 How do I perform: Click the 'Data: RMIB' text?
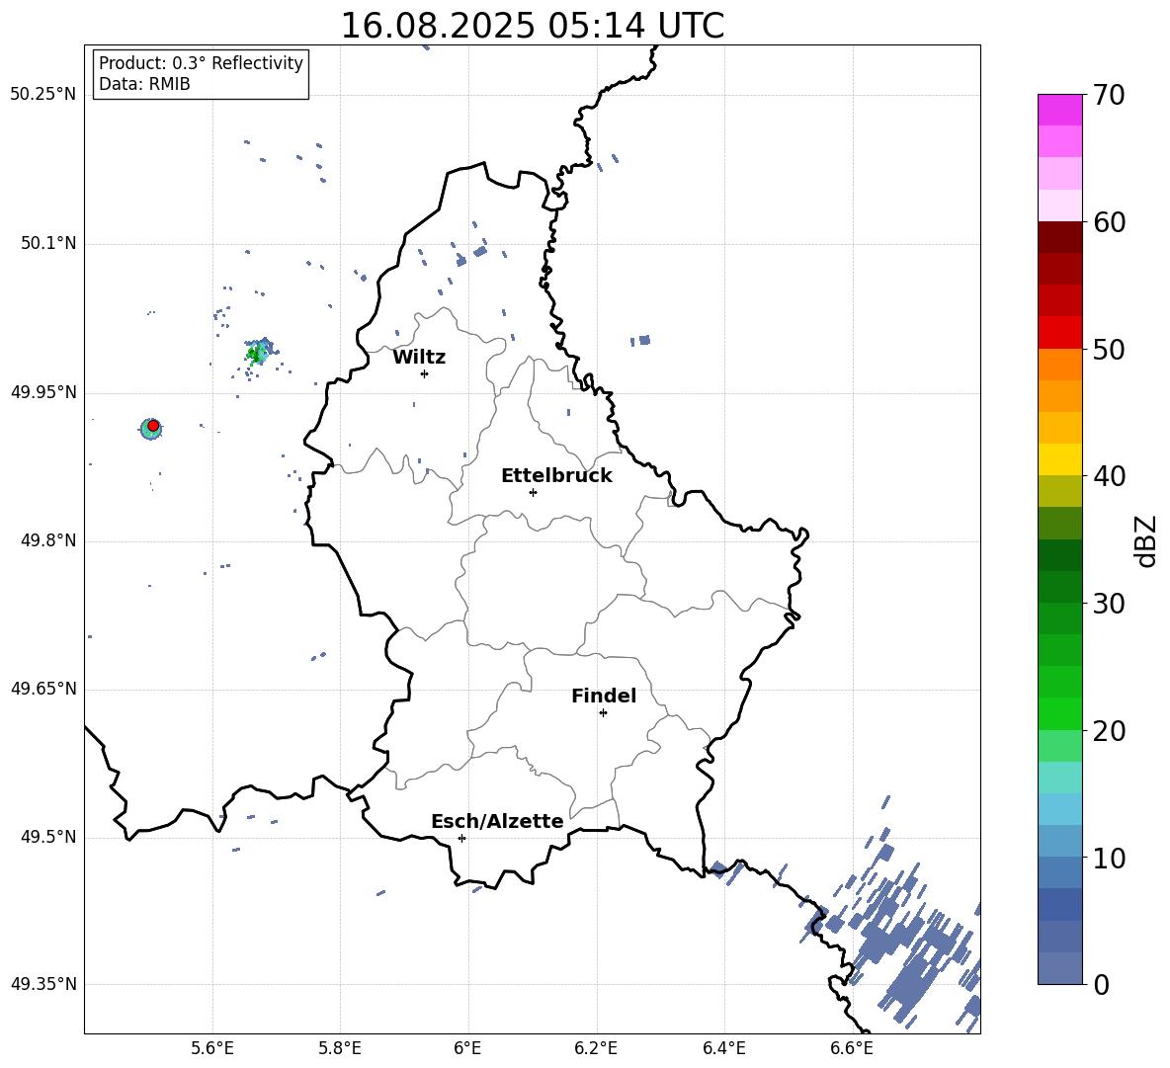point(144,84)
